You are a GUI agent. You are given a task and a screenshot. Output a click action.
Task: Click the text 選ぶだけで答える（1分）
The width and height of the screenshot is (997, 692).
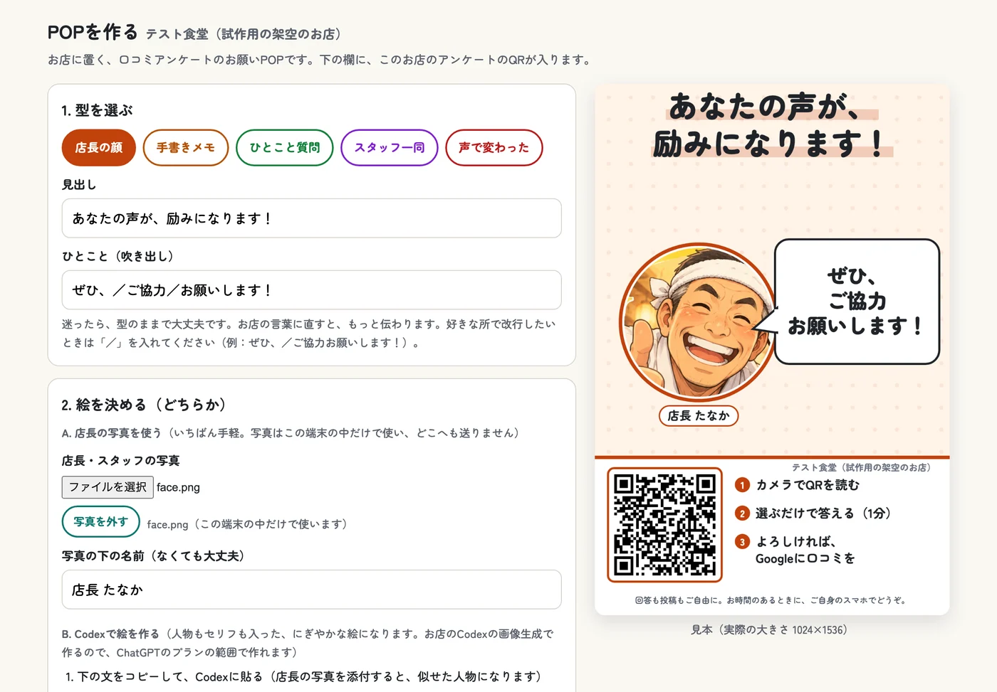point(823,513)
